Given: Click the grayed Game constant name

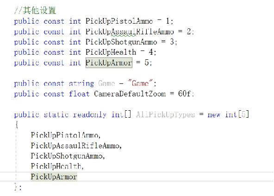Looking at the screenshot, I should (x=106, y=83).
